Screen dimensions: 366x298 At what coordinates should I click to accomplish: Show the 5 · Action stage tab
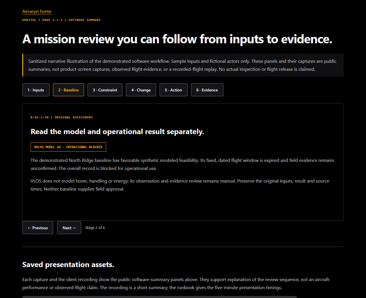[174, 90]
